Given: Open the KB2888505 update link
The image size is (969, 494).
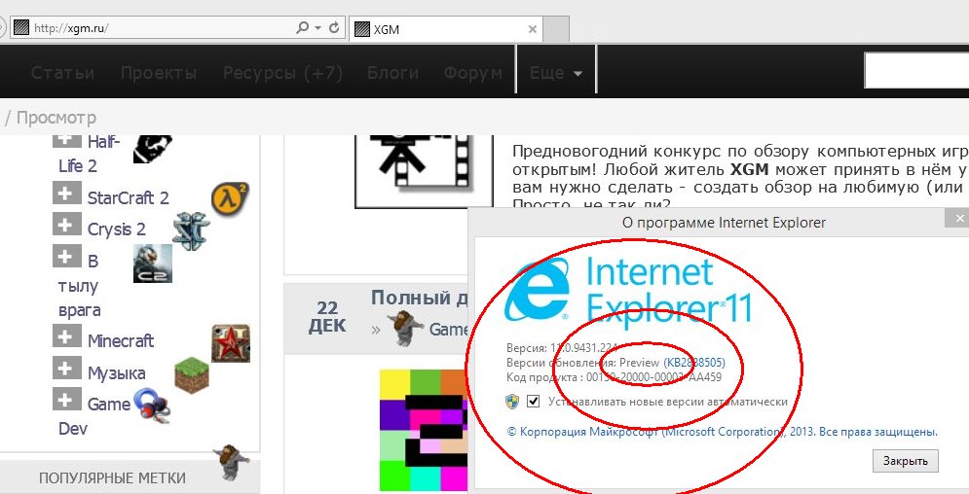Looking at the screenshot, I should [694, 363].
